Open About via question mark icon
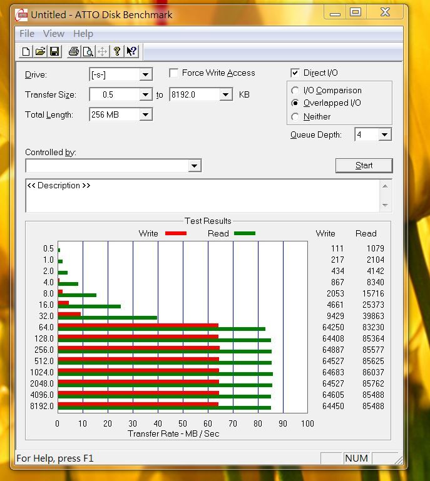430x481 pixels. pyautogui.click(x=116, y=51)
